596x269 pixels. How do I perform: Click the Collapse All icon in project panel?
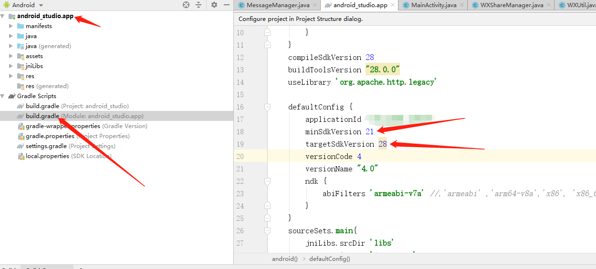[x=199, y=5]
